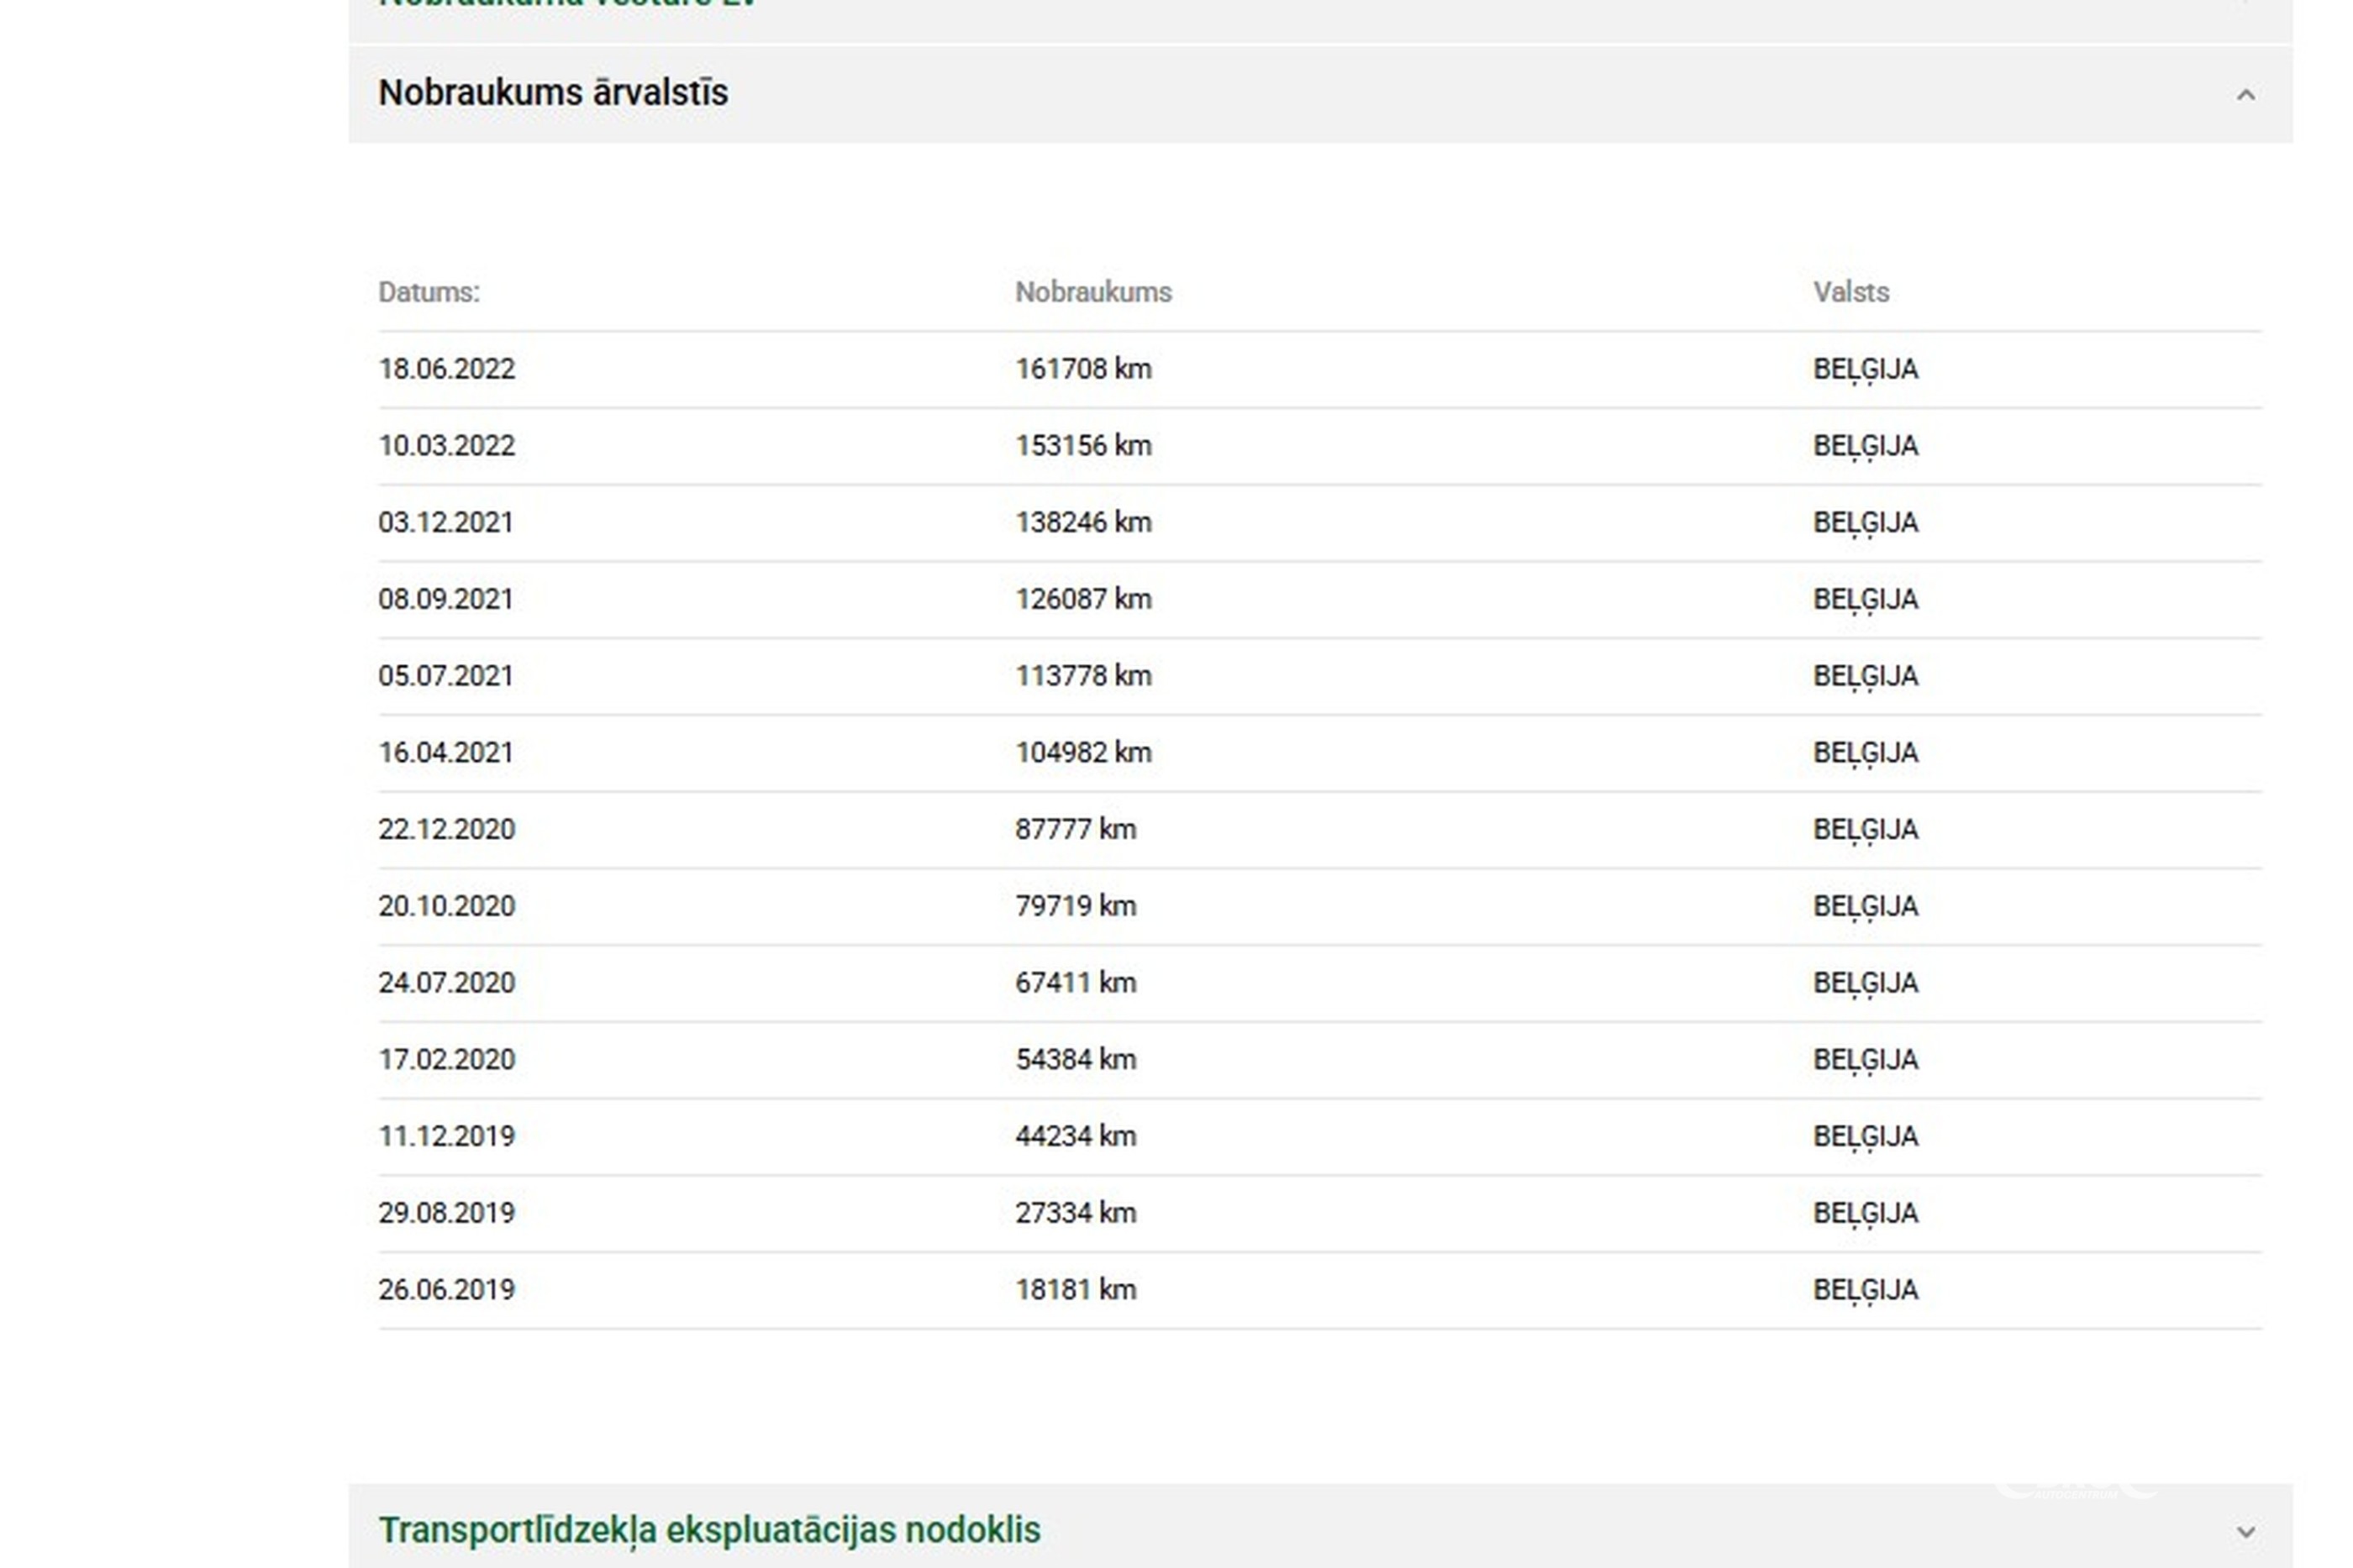The height and width of the screenshot is (1568, 2353).
Task: Click the 113778 km mileage value
Action: [1082, 676]
